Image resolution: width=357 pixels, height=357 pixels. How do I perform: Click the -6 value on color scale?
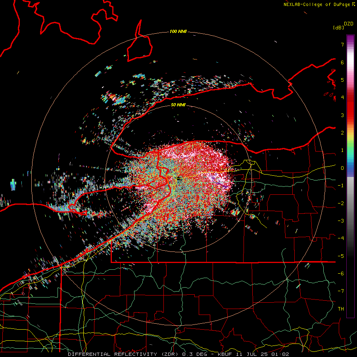[341, 274]
